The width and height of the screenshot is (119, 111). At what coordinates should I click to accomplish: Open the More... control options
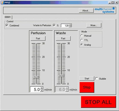94,25
